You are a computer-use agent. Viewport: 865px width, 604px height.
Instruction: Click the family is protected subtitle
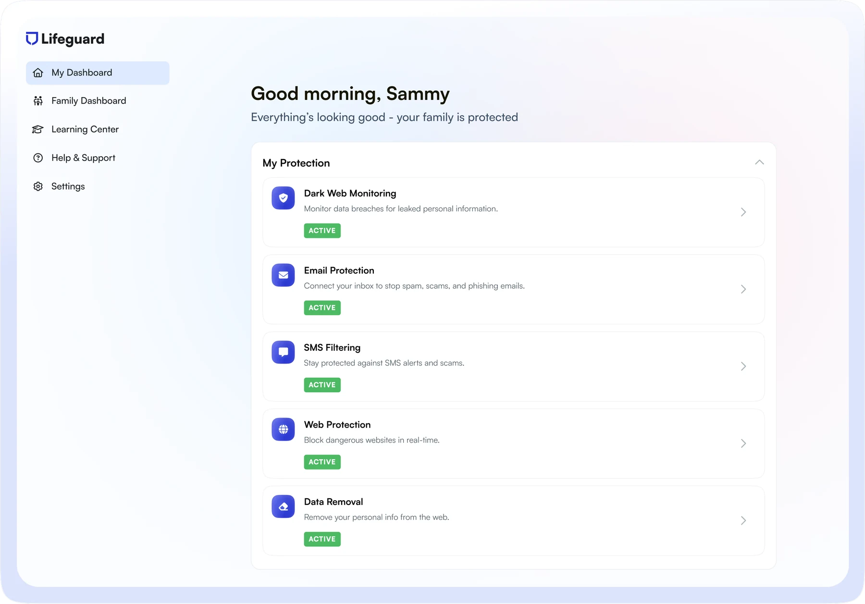click(x=384, y=117)
